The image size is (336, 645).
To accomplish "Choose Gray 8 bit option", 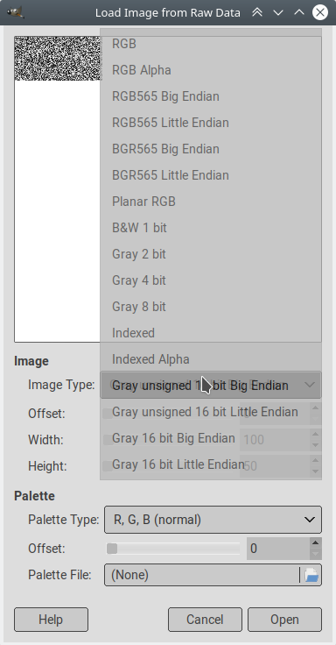I will [210, 307].
